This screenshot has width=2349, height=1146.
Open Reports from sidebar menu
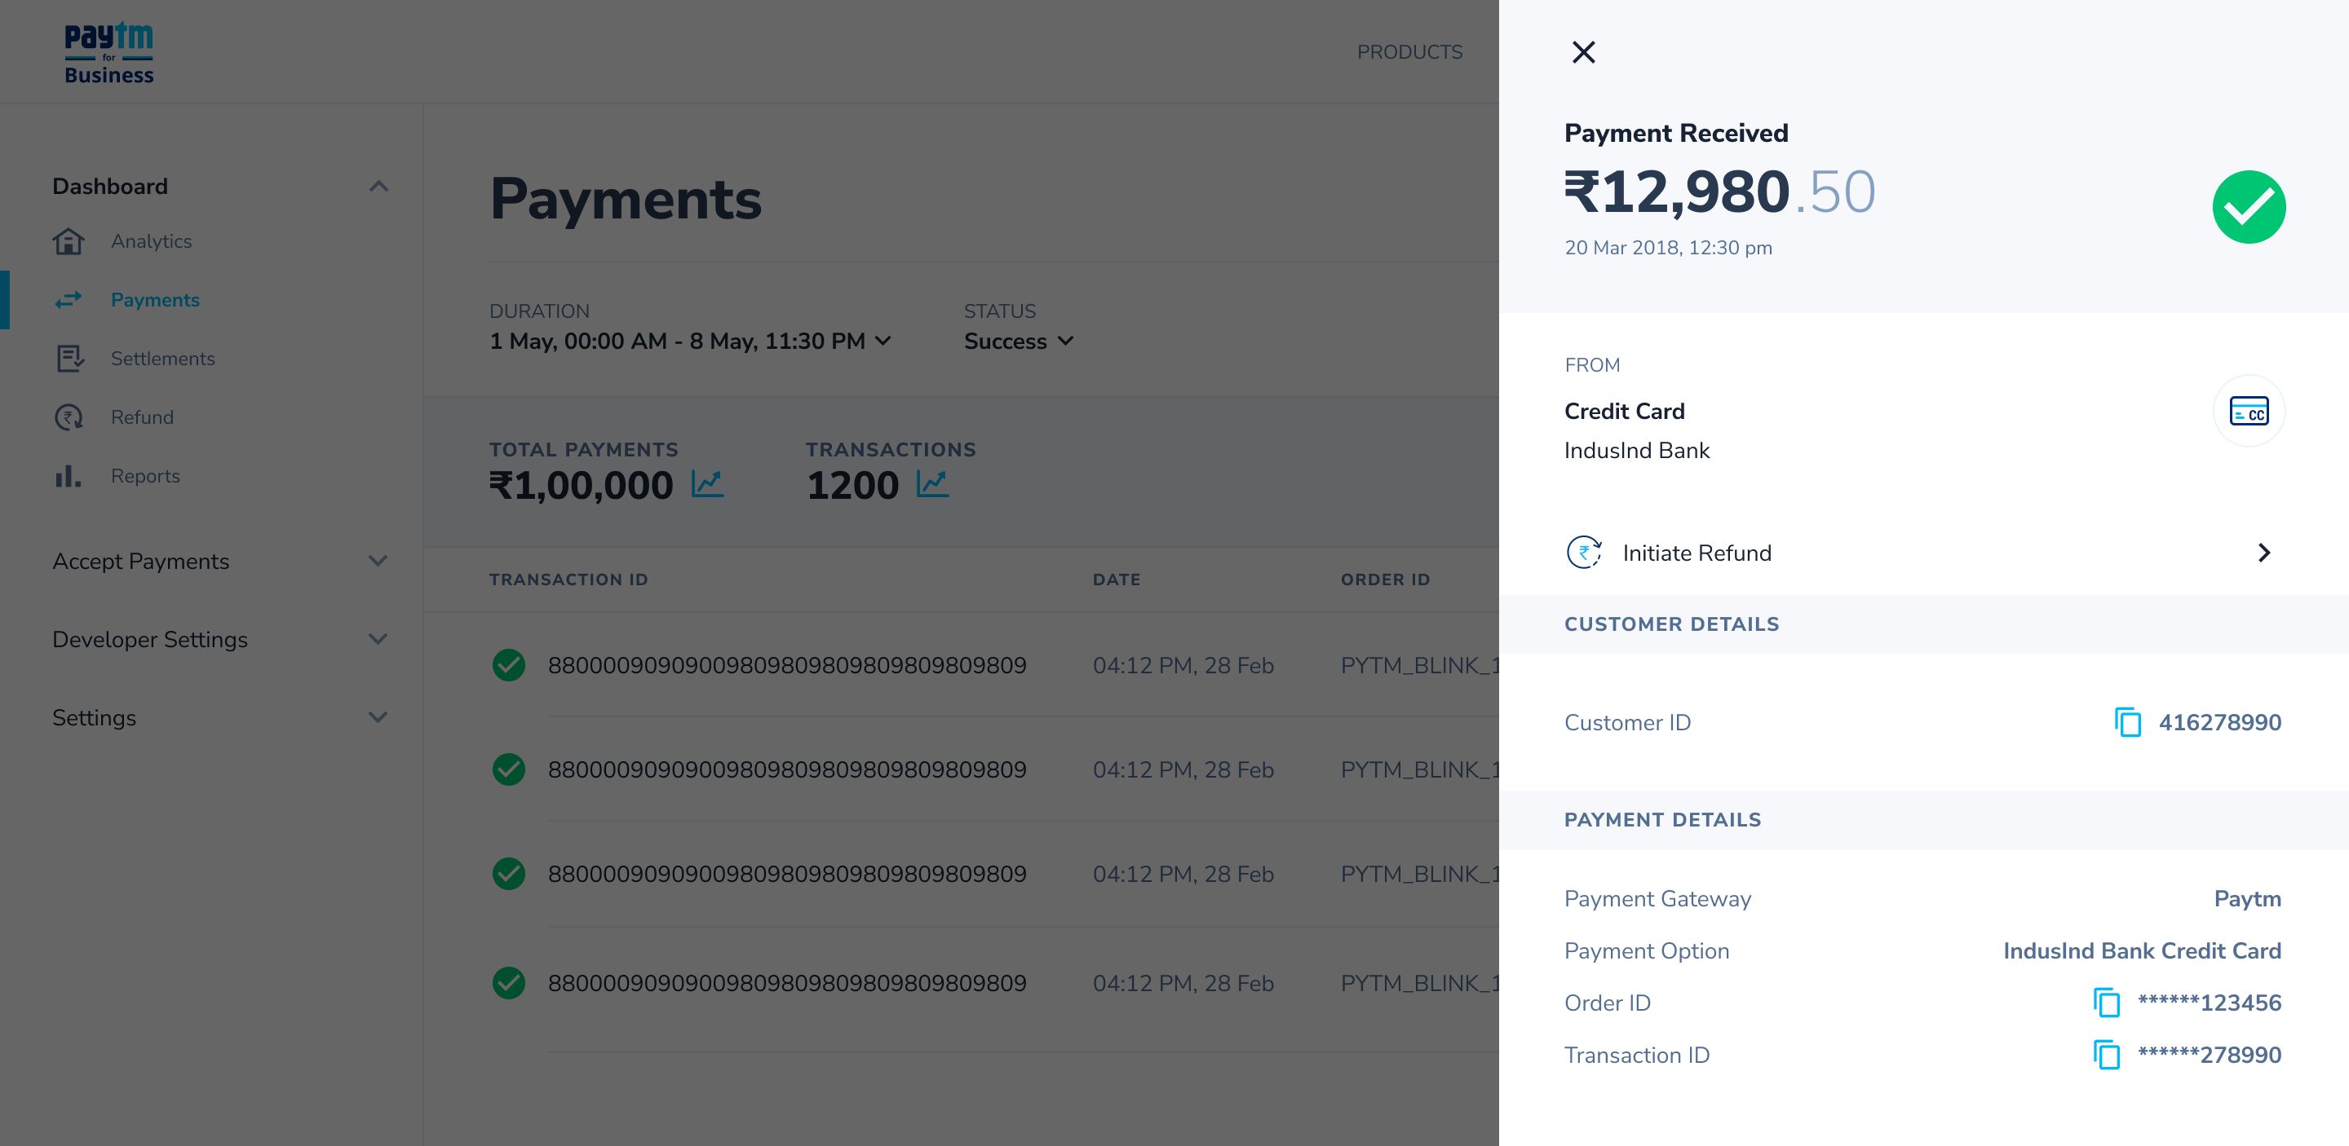pos(145,475)
